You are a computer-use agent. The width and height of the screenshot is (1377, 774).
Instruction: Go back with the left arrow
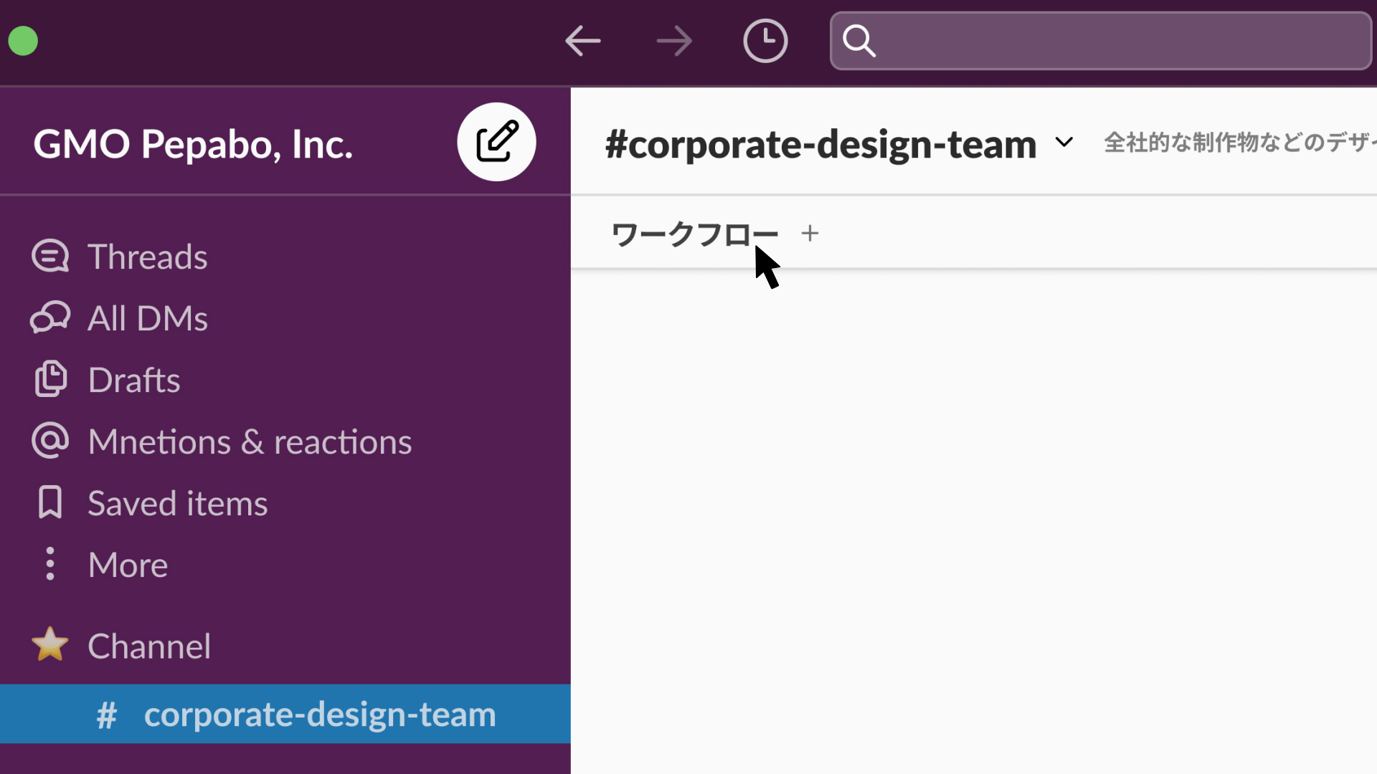click(582, 41)
